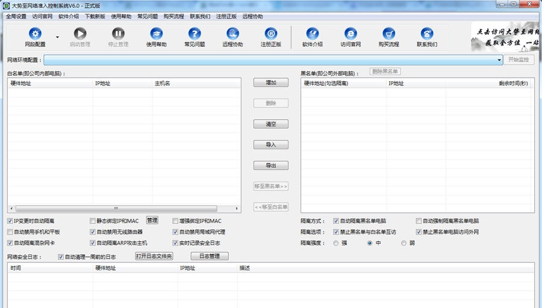Open the 常见问题 menu item
The width and height of the screenshot is (542, 308).
(x=148, y=16)
